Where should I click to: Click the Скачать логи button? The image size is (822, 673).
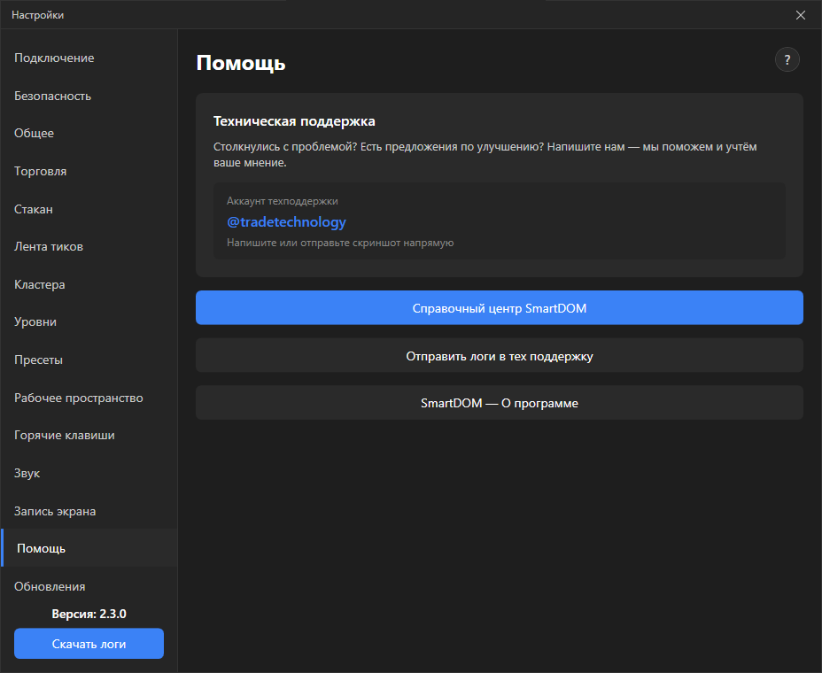pos(89,644)
